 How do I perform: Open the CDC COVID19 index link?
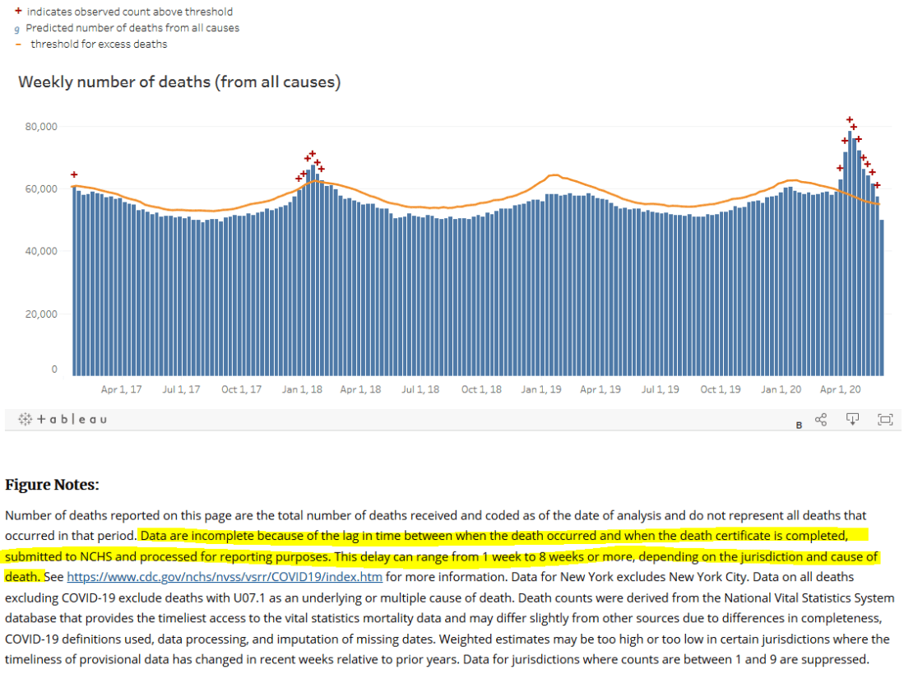point(224,577)
